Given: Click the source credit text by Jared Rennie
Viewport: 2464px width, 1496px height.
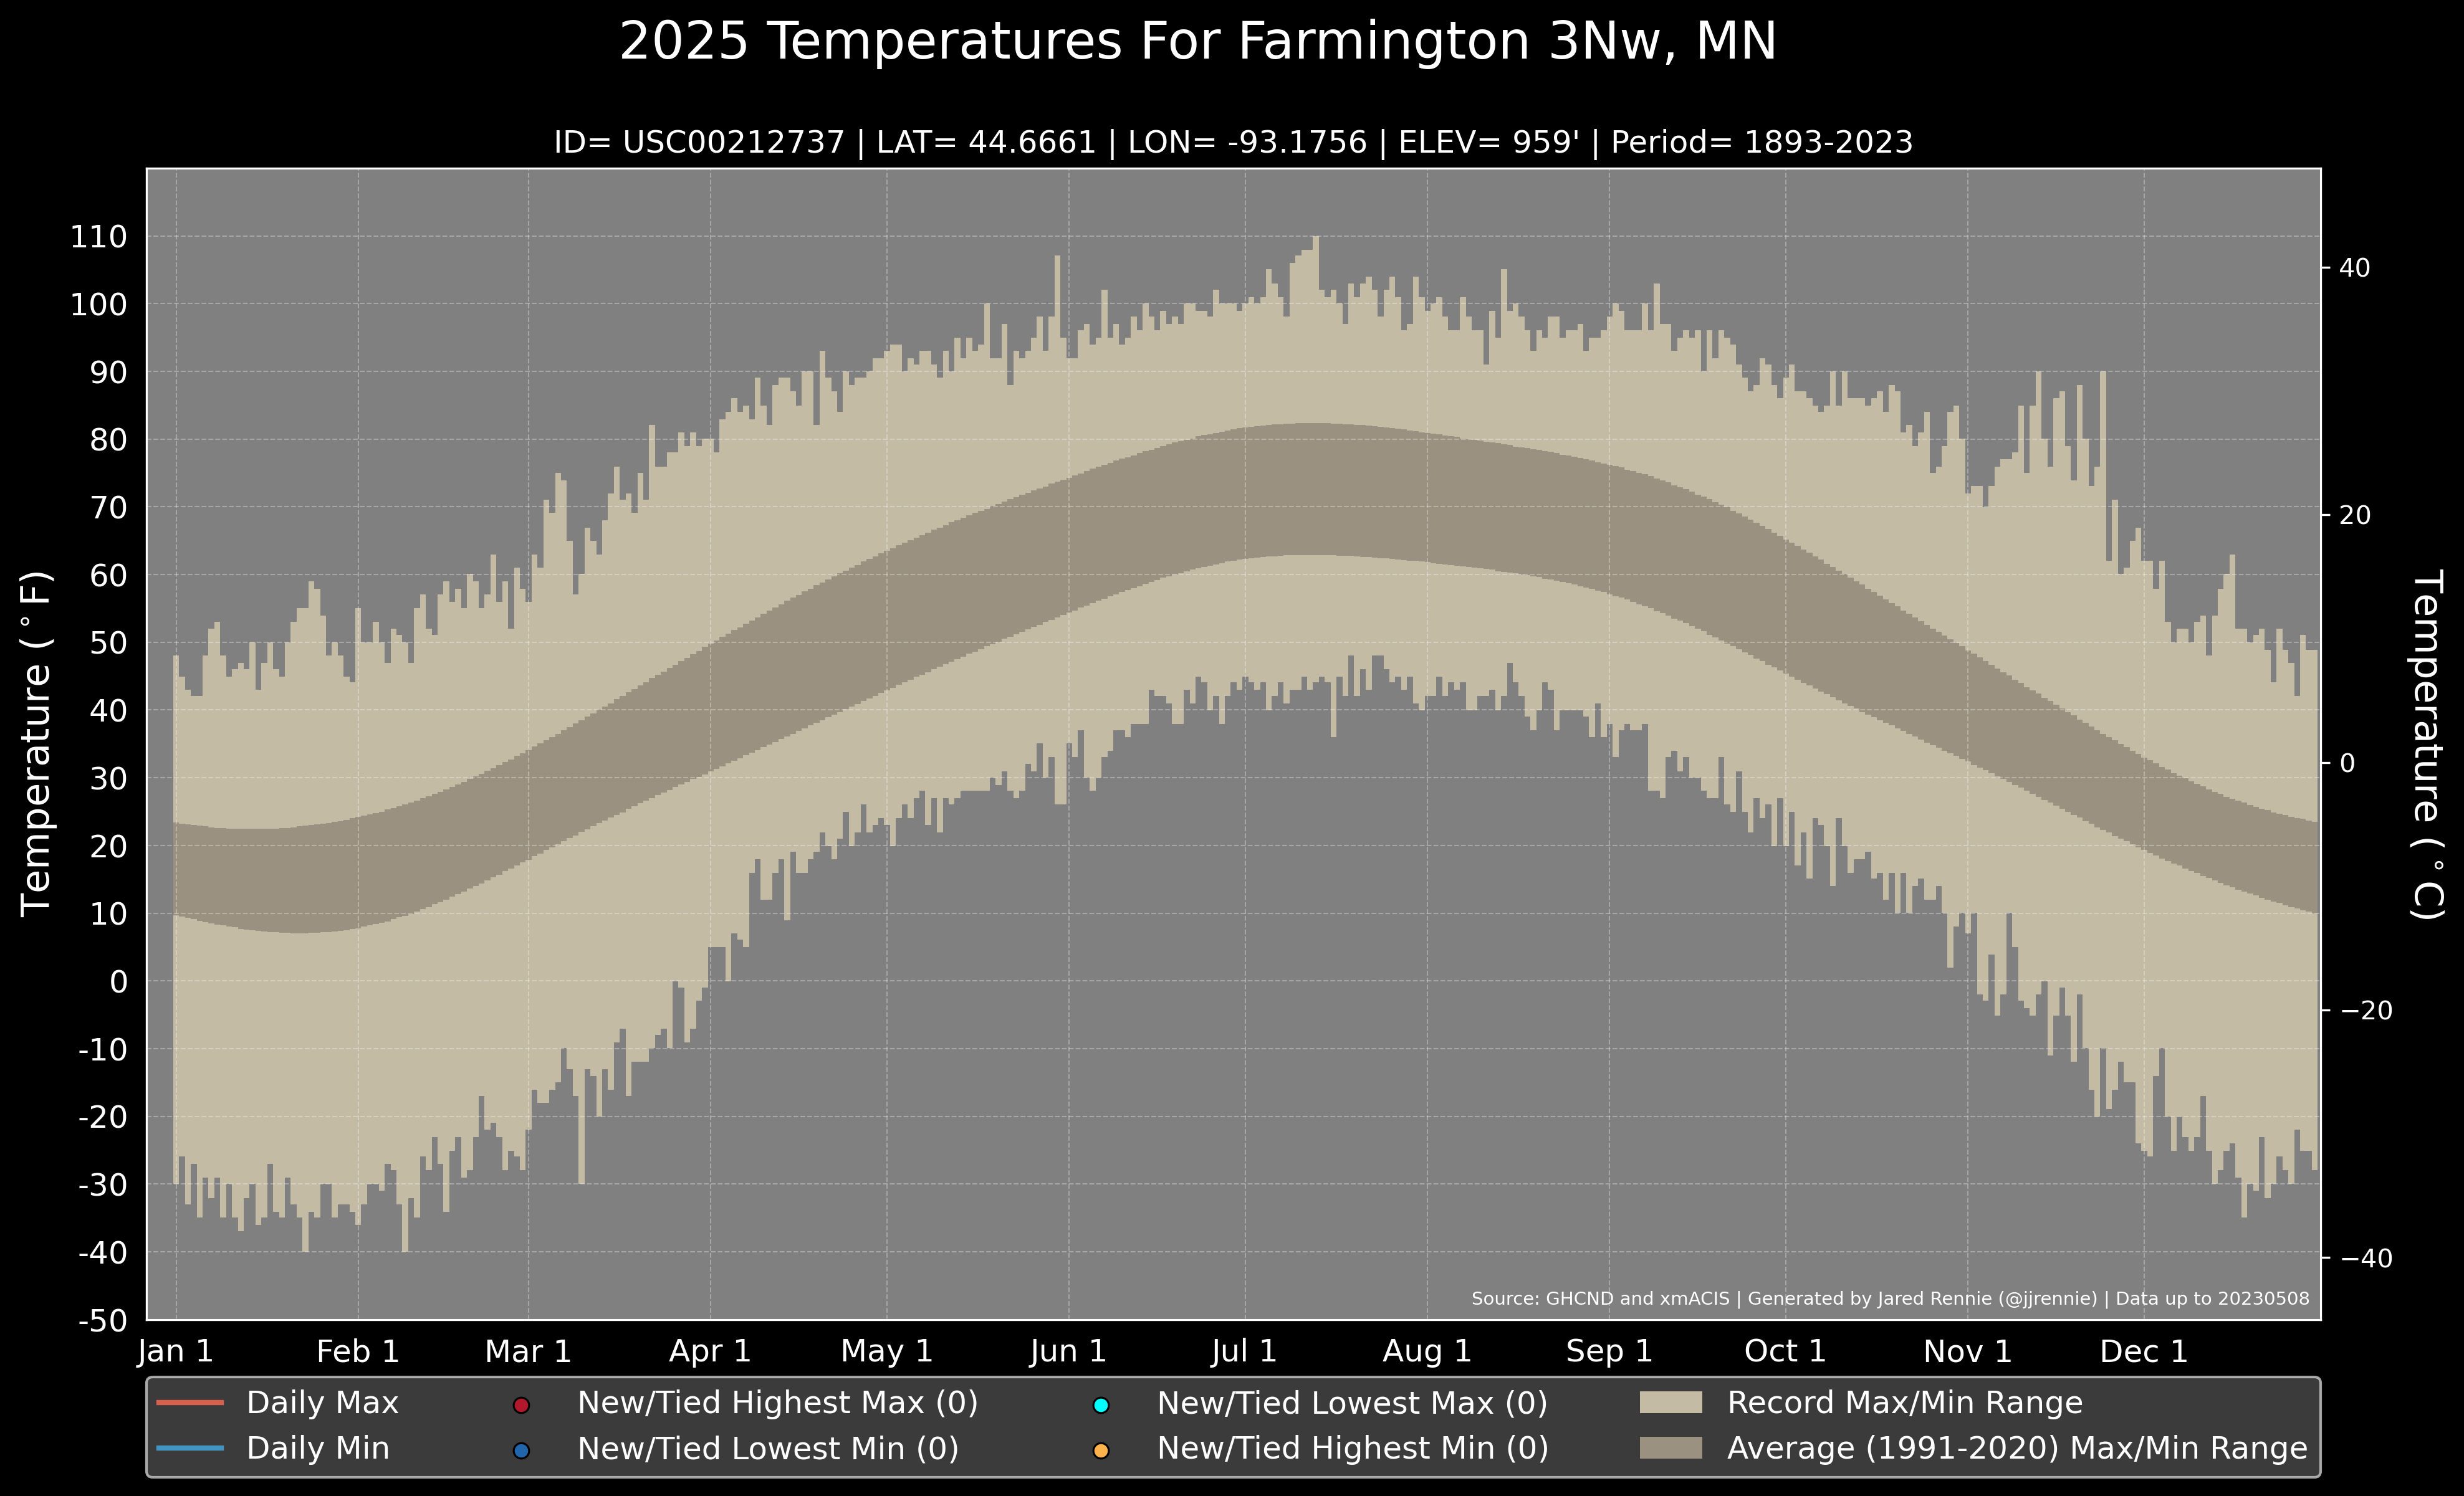Looking at the screenshot, I should click(x=1890, y=1298).
